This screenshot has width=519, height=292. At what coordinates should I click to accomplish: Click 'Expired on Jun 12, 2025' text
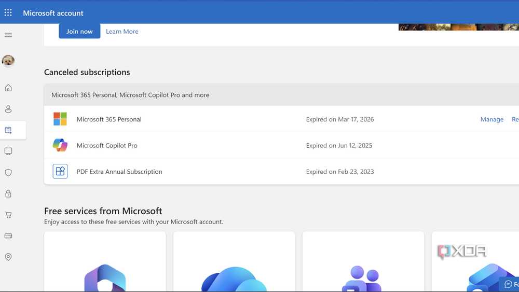tap(339, 145)
